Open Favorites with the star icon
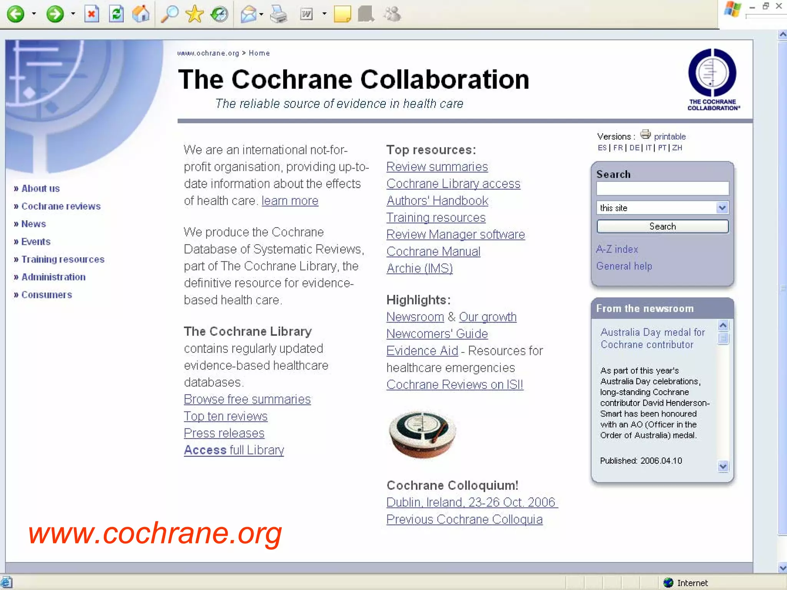787x590 pixels. click(194, 14)
